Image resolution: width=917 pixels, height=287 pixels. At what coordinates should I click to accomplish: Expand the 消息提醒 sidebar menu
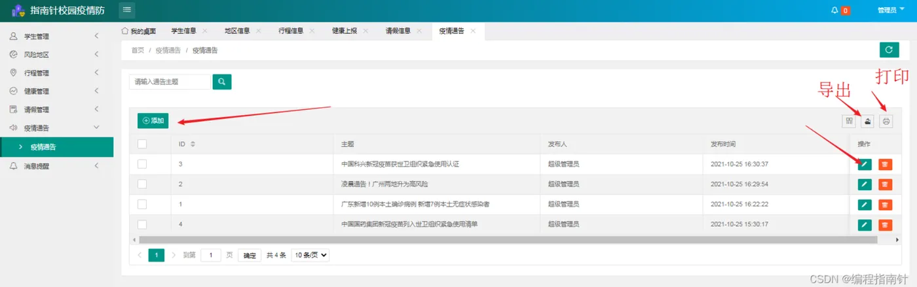click(56, 166)
